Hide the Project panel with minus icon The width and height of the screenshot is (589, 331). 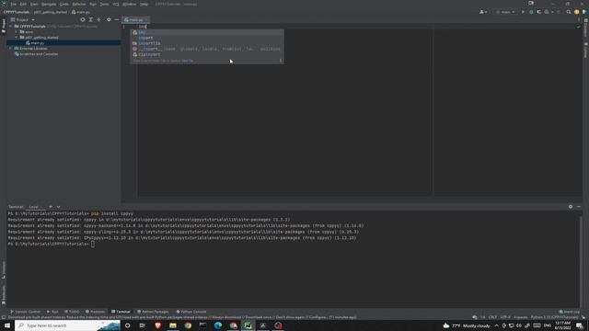point(117,19)
